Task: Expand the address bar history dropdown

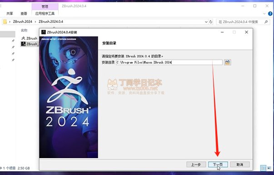Action: tap(206, 22)
